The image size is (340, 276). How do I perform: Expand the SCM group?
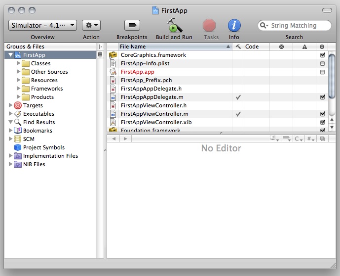click(10, 139)
